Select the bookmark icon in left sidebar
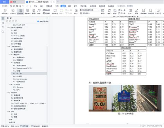The image size is (164, 128). (x=3, y=27)
